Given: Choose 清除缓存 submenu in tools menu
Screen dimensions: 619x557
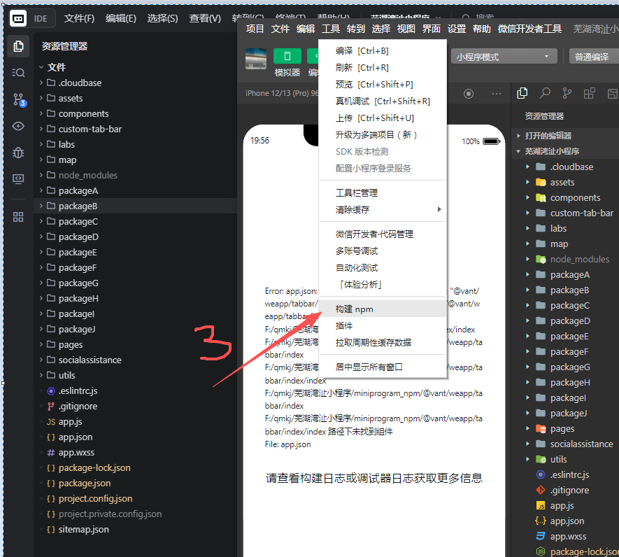Looking at the screenshot, I should click(x=353, y=209).
